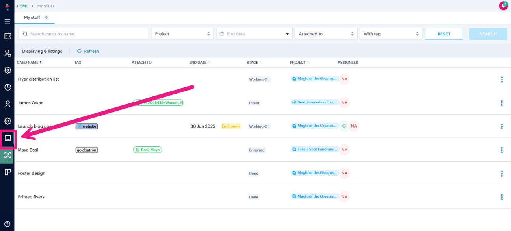Open the help question mark icon
The image size is (511, 231).
(x=7, y=223)
